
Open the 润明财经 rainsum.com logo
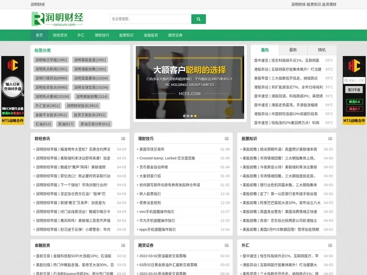click(57, 19)
